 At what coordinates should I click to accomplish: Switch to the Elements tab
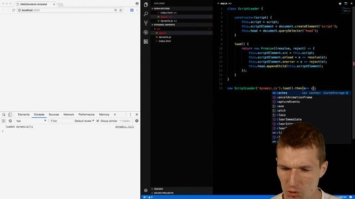click(24, 114)
